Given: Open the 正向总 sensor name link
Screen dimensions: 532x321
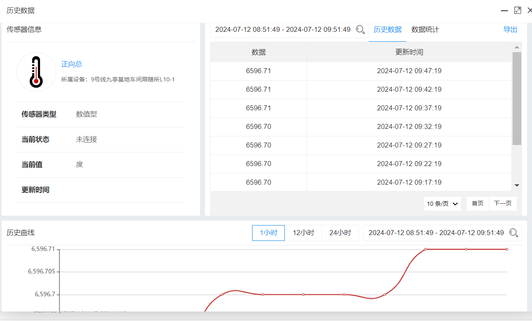Looking at the screenshot, I should (72, 64).
